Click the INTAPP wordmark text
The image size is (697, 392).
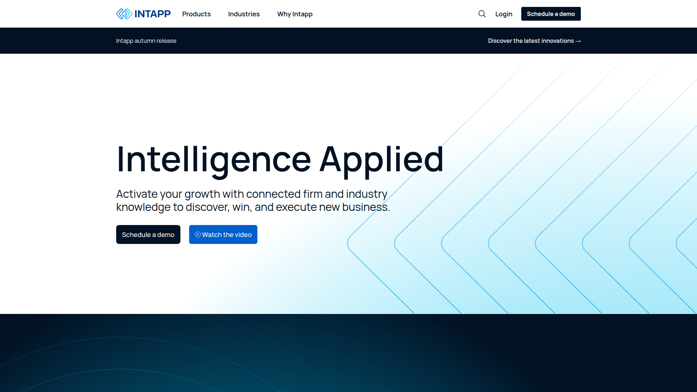coord(152,14)
